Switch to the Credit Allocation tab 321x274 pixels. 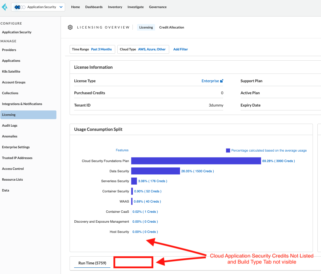click(x=172, y=27)
